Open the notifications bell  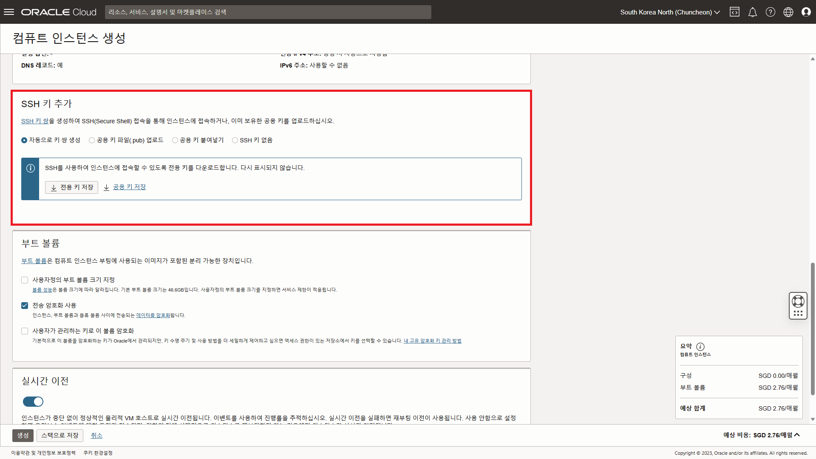[x=752, y=12]
